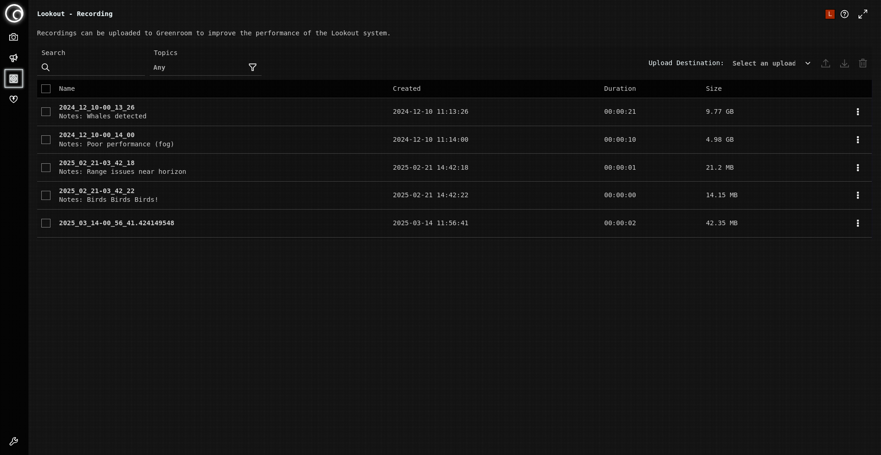The height and width of the screenshot is (455, 881).
Task: Click the upload arrow button
Action: click(825, 63)
